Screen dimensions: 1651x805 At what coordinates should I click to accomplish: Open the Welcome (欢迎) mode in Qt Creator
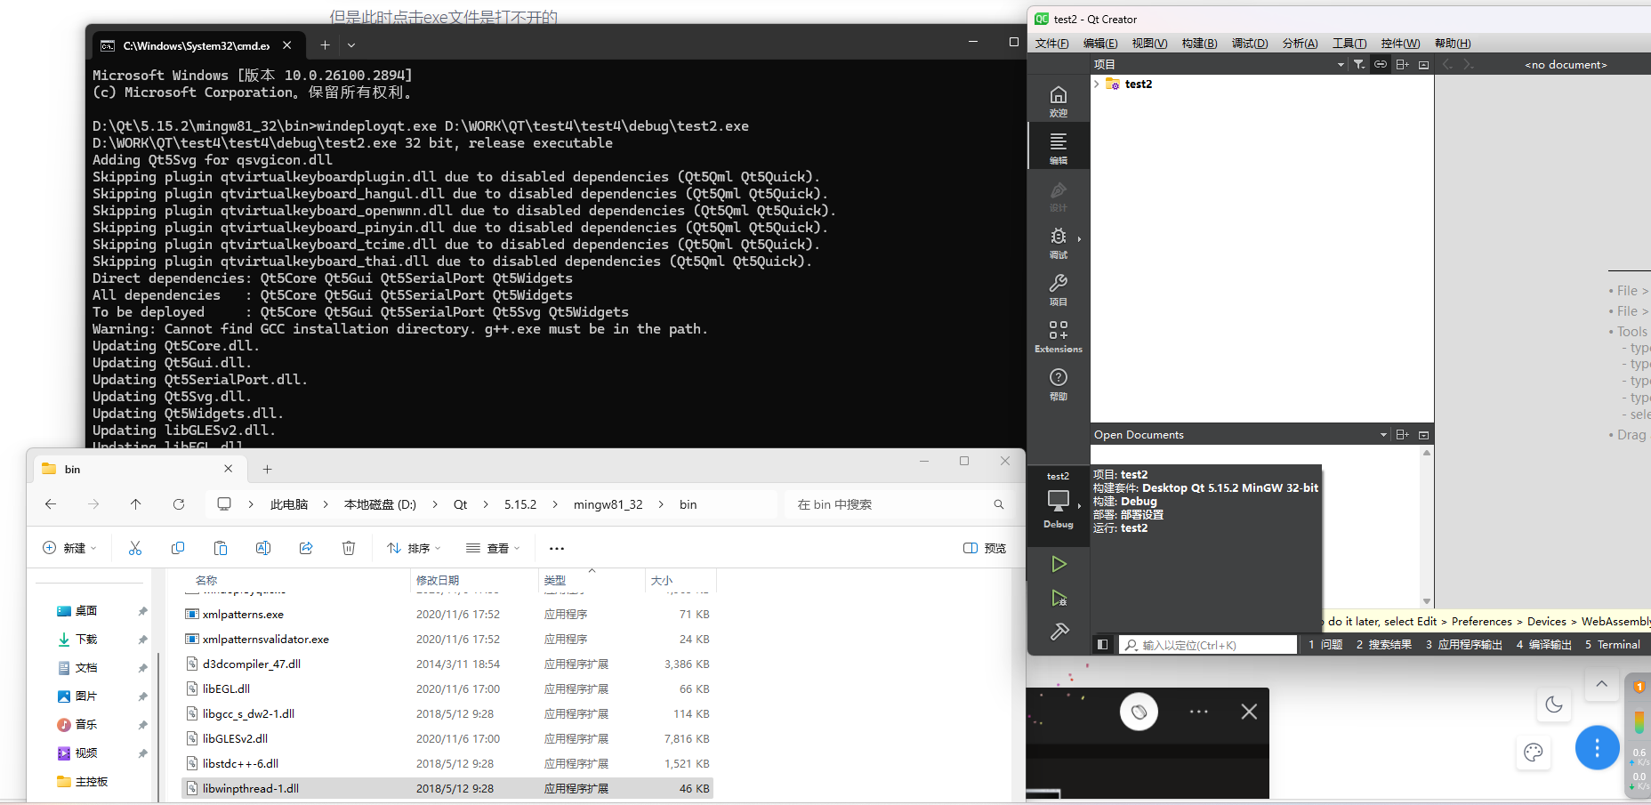tap(1058, 101)
